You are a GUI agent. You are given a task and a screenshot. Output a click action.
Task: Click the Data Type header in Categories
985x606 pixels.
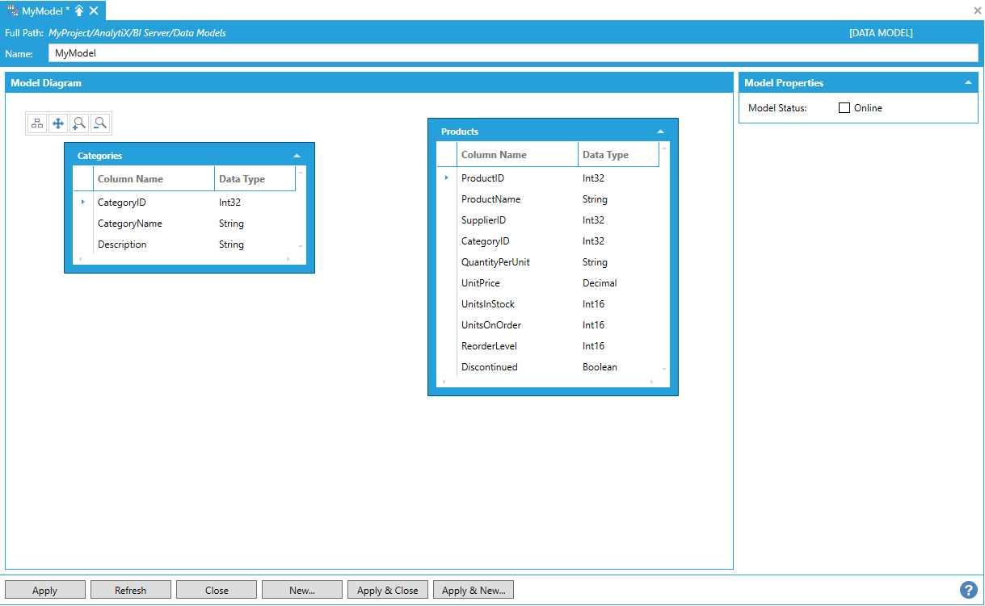click(x=242, y=179)
